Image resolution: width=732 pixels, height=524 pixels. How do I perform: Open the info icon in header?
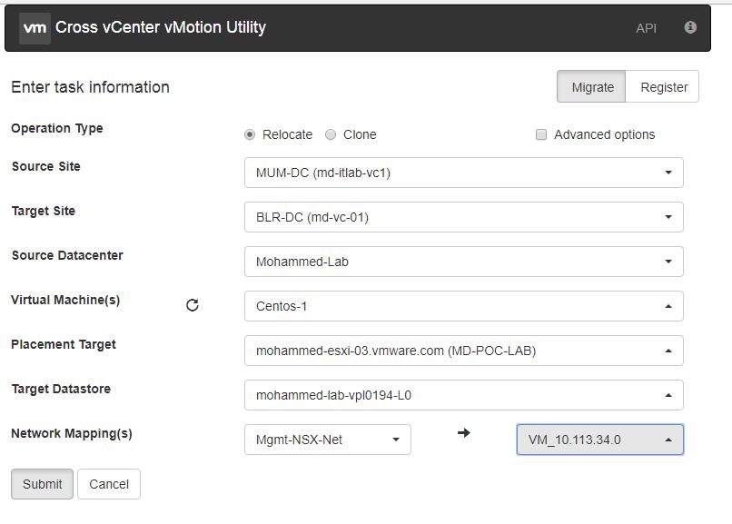[690, 27]
